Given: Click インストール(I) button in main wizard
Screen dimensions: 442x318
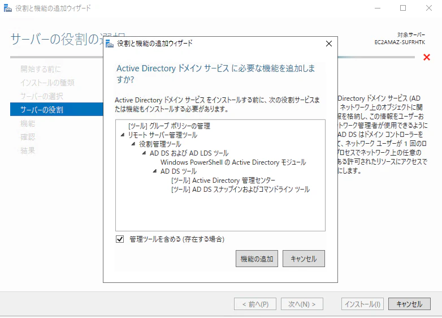Looking at the screenshot, I should point(362,304).
